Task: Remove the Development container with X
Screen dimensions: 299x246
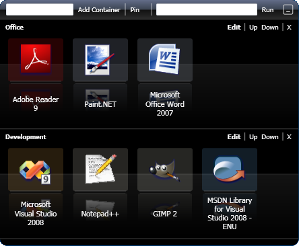Action: [289, 137]
